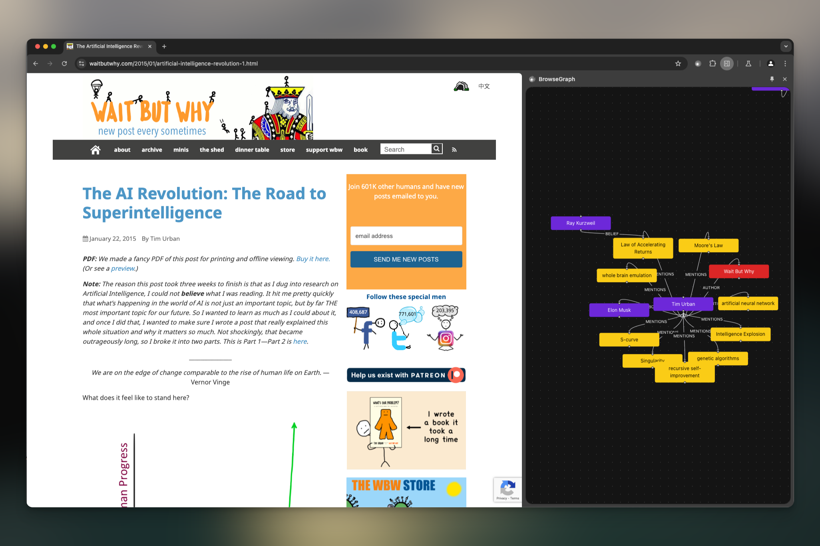Viewport: 820px width, 546px height.
Task: Open the Chrome three-dot menu
Action: [x=785, y=63]
